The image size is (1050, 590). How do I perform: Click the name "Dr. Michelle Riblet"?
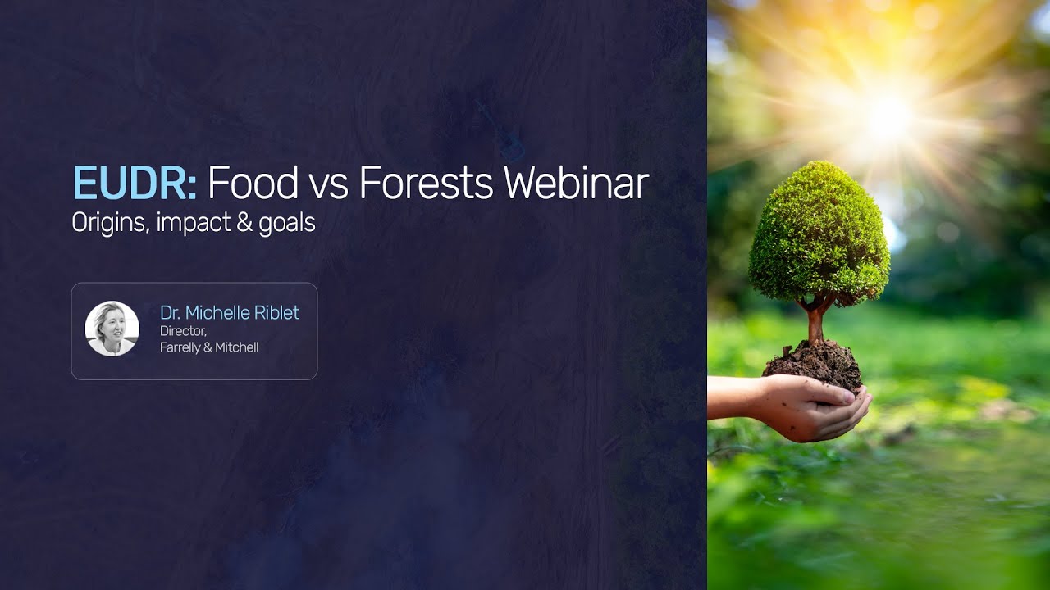(230, 312)
